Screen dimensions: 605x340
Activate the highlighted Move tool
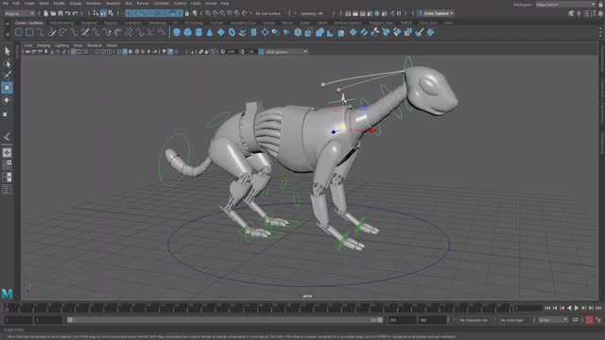tap(7, 88)
